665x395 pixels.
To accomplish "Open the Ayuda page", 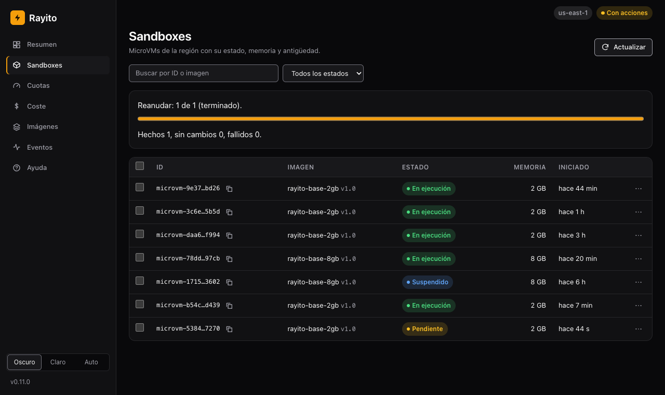I will [x=58, y=168].
